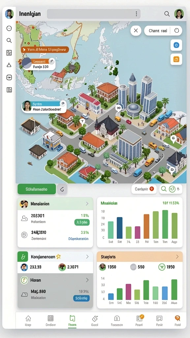Screen dimensions: 190x338
Task: Click the map pin beside the right-edge orange-roof house
Action: [173, 139]
